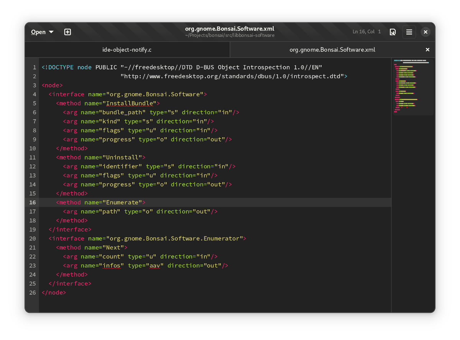Open the hamburger main menu

409,32
